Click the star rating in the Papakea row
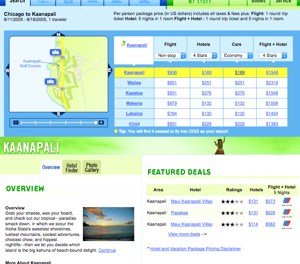 [232, 213]
